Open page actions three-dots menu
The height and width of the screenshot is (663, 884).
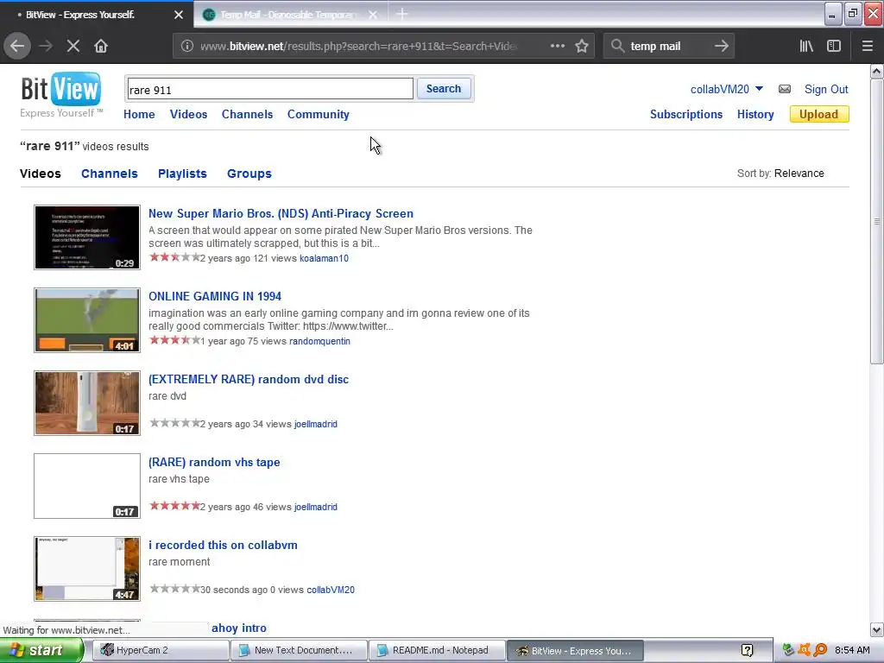coord(557,46)
